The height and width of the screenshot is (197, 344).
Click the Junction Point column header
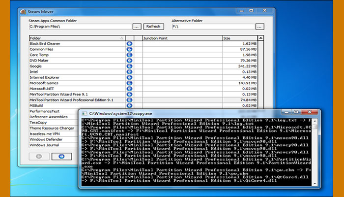pos(182,38)
